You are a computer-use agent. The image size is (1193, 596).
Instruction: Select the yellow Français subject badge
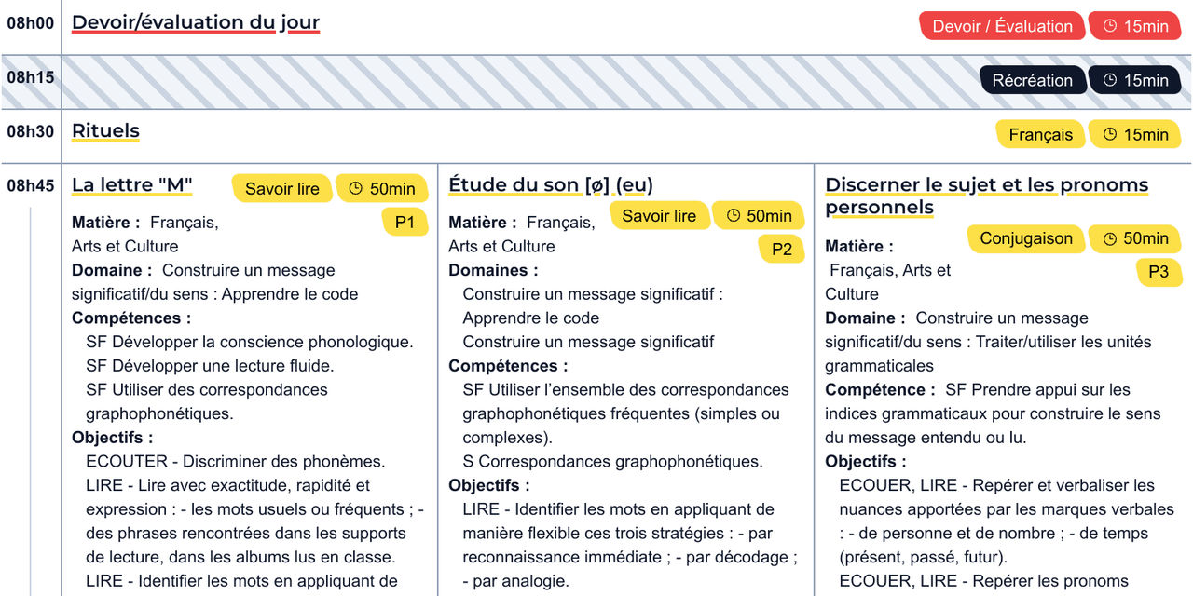(1040, 133)
